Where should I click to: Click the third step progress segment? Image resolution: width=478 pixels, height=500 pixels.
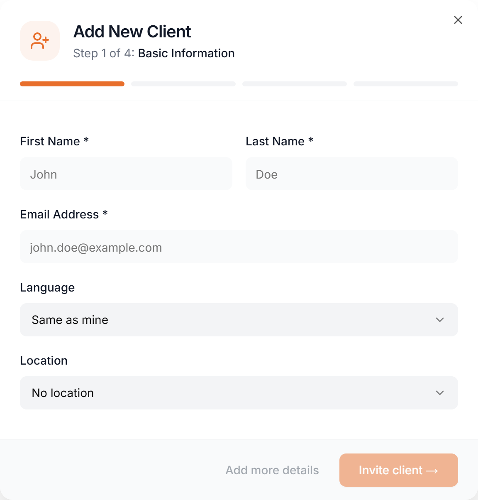click(295, 84)
